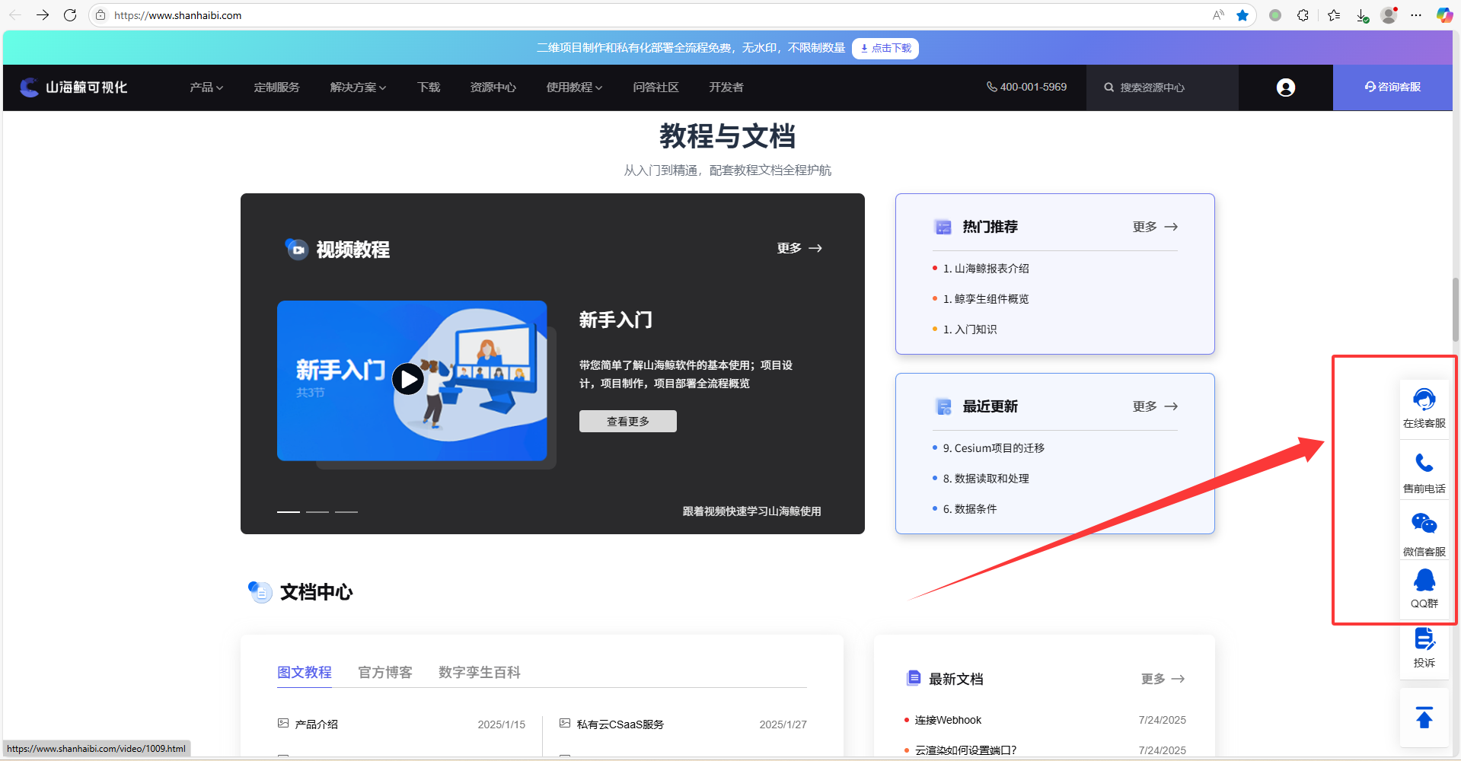Screen dimensions: 1461x761
Task: Click the 查看更多 button
Action: [x=628, y=422]
